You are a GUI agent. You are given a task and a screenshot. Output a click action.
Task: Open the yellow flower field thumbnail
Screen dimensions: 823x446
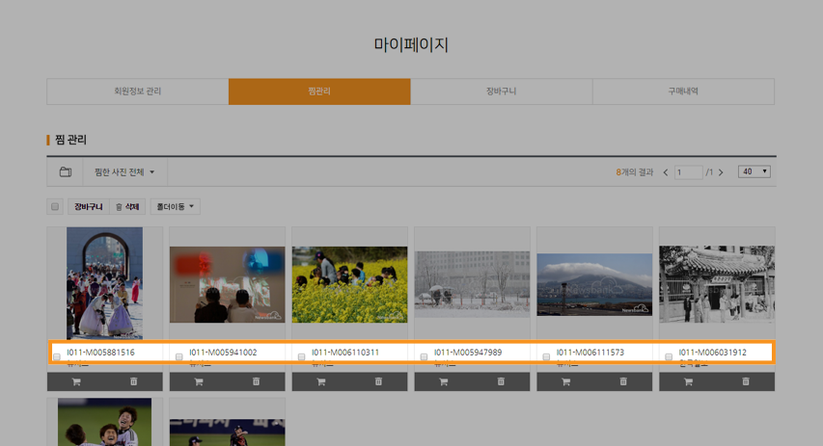tap(349, 284)
